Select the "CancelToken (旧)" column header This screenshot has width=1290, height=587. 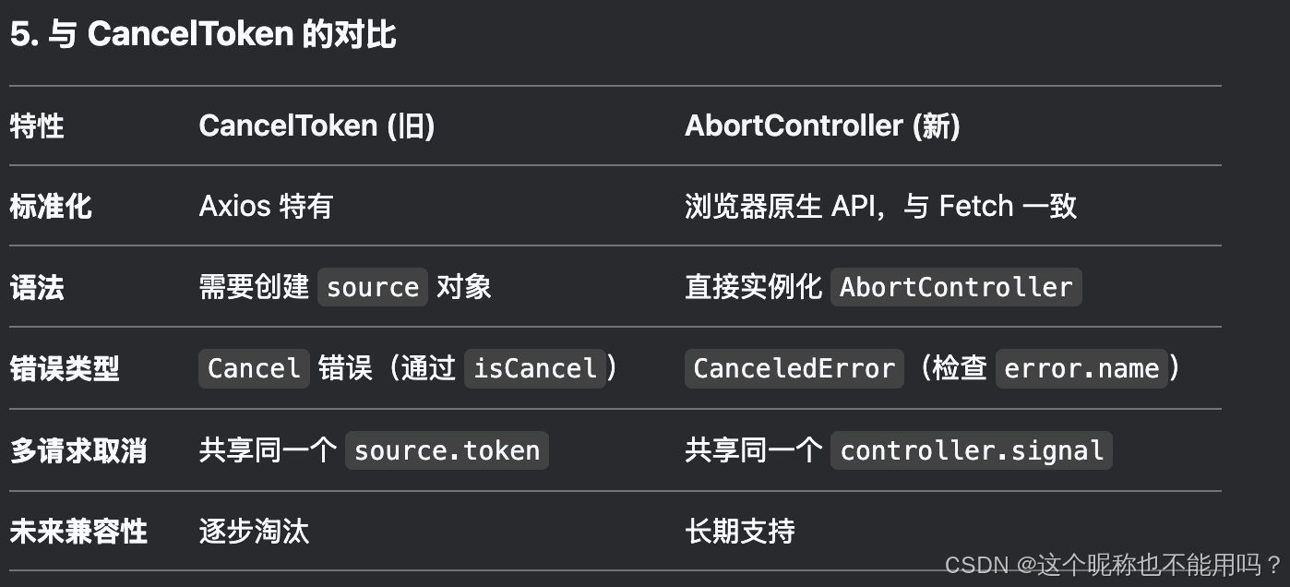(x=317, y=126)
